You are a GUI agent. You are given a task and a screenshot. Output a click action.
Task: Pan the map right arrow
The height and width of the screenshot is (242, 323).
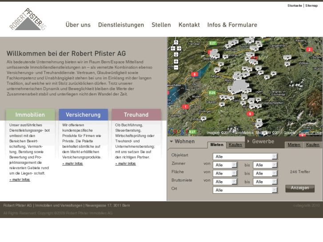click(x=179, y=48)
